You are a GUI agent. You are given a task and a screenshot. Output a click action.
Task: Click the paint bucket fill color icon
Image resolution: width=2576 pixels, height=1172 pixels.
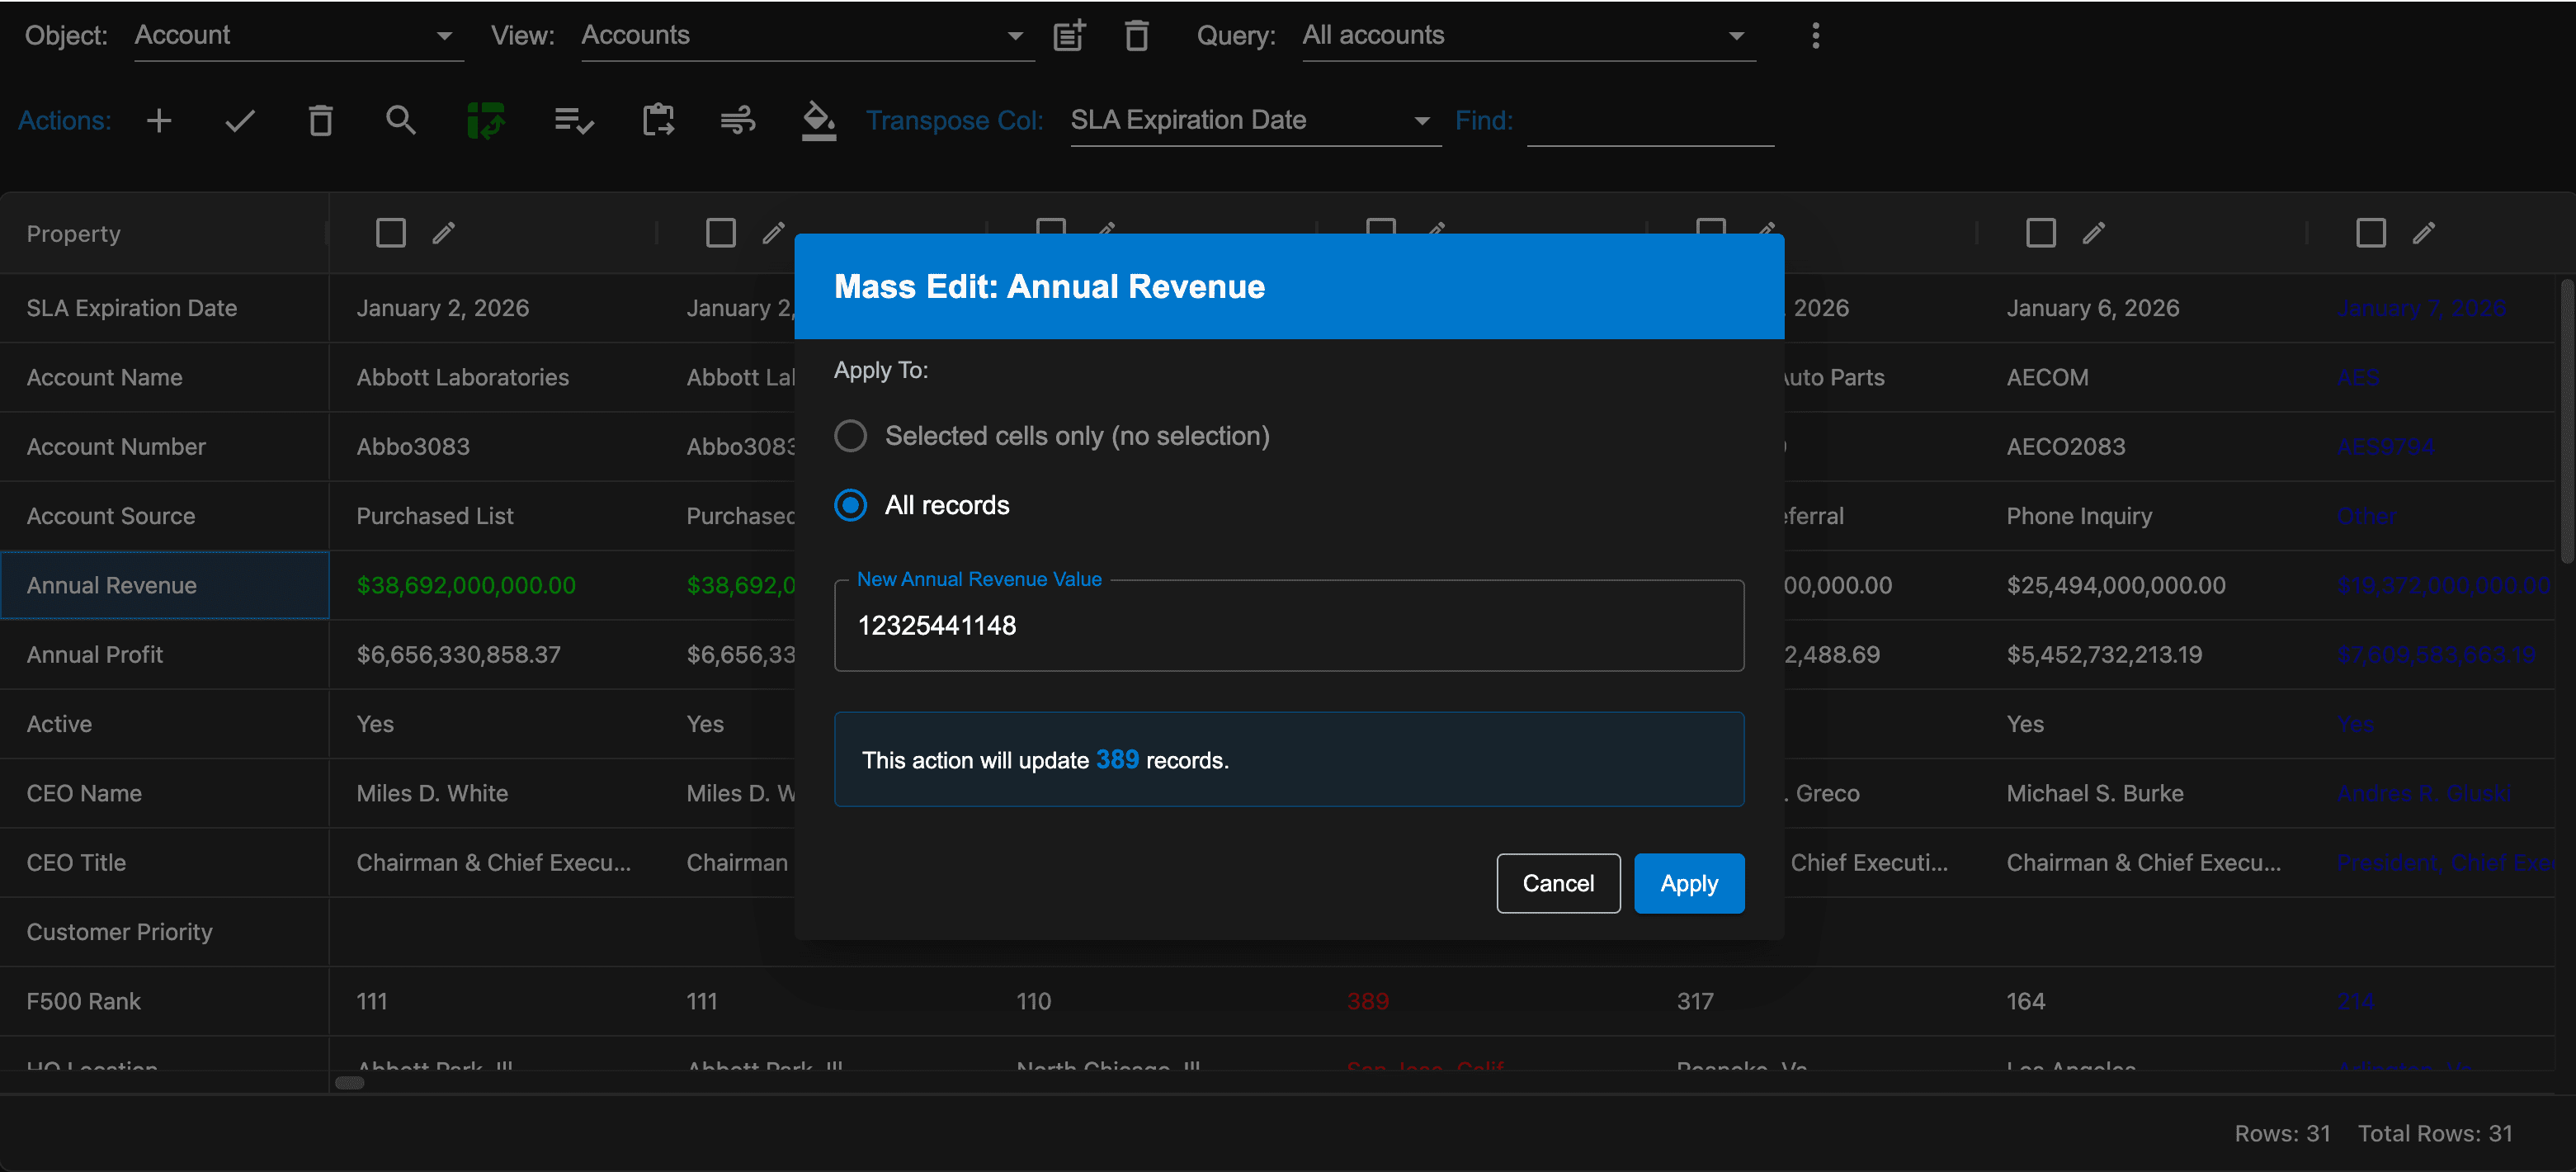point(818,121)
